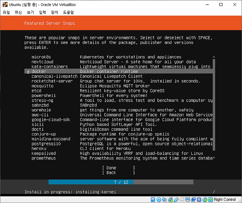
Task: Click the 7 / 12 install progress bar
Action: 121,182
